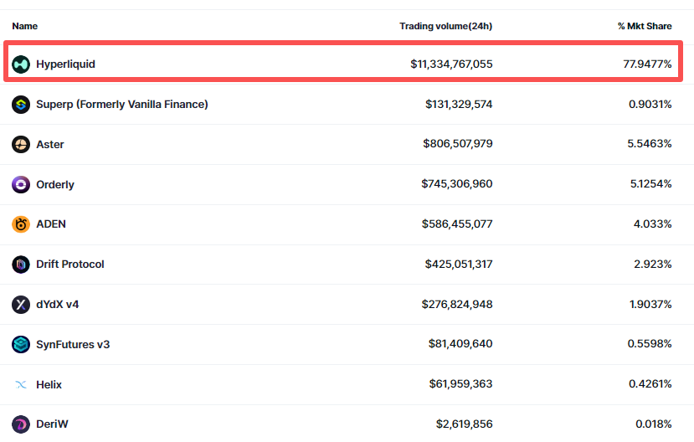The height and width of the screenshot is (442, 694).
Task: Click the SynFutures v3 logo icon
Action: pyautogui.click(x=21, y=344)
